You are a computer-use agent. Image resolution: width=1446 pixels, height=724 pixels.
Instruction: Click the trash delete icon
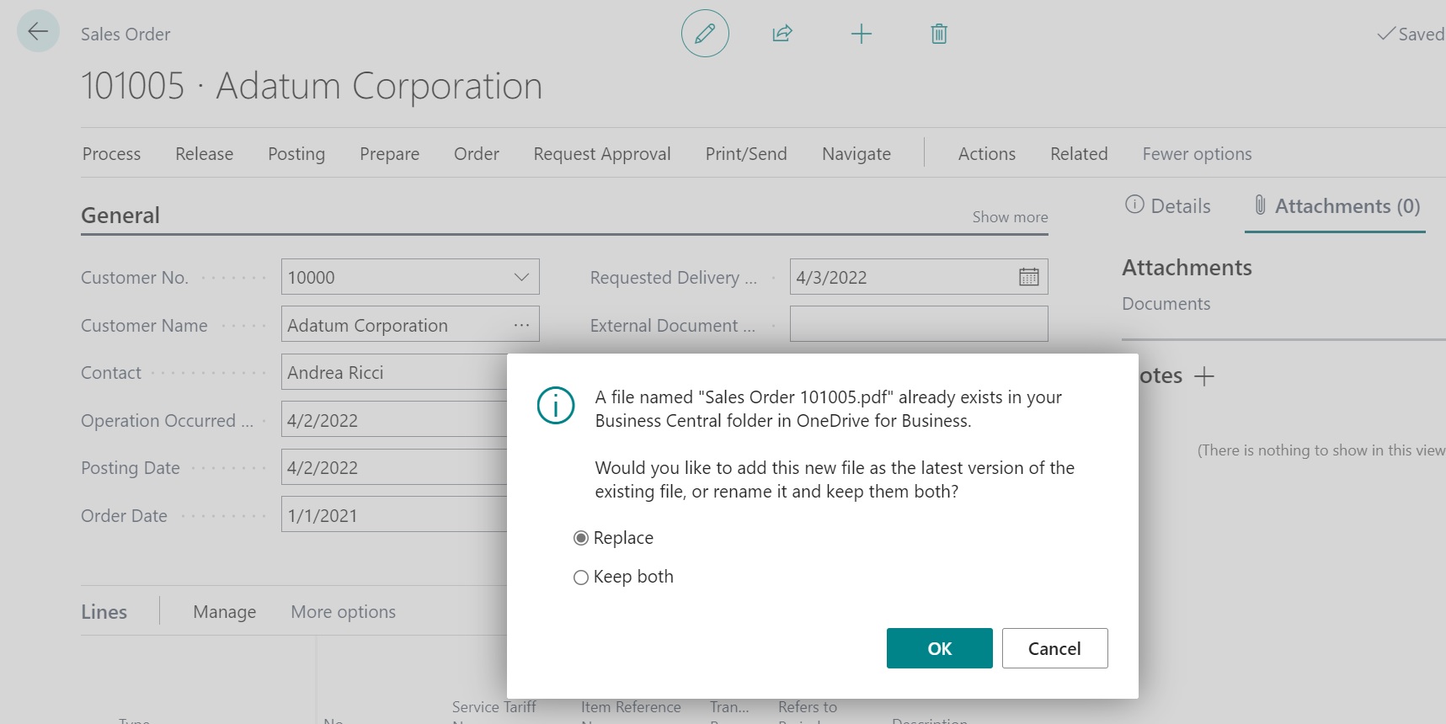pos(939,35)
